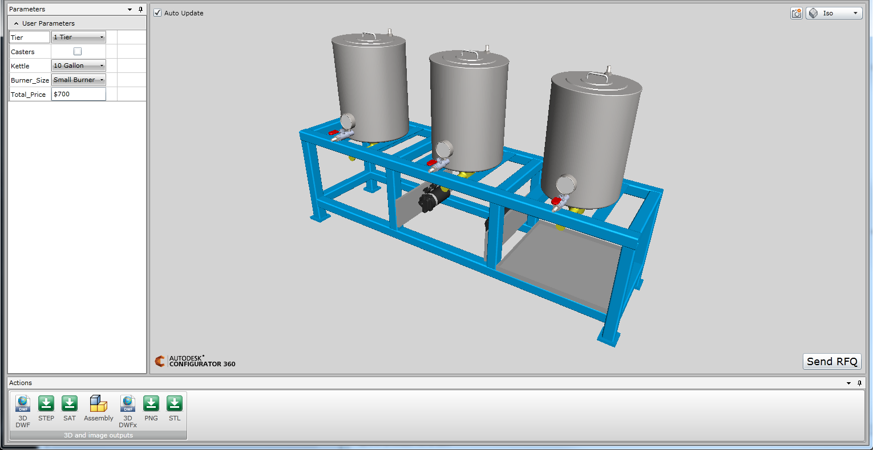The width and height of the screenshot is (873, 450).
Task: Open the Kettle size dropdown
Action: [79, 66]
